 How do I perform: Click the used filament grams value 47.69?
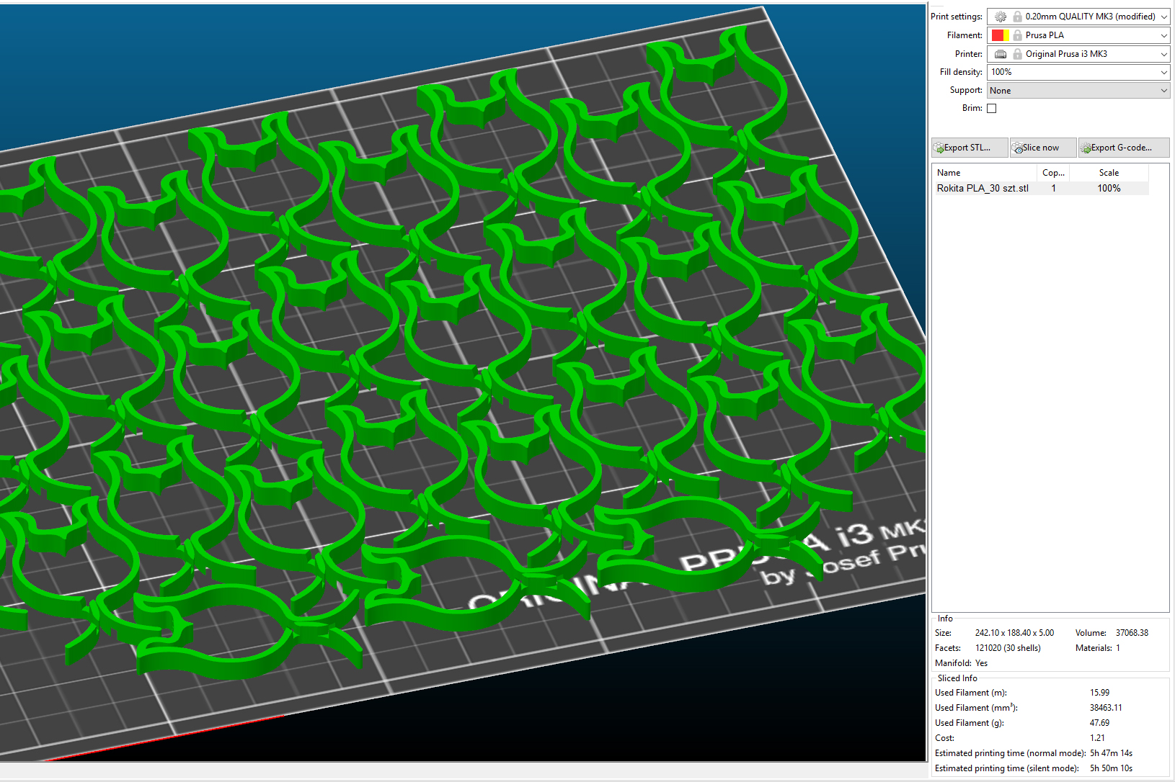pyautogui.click(x=1099, y=723)
